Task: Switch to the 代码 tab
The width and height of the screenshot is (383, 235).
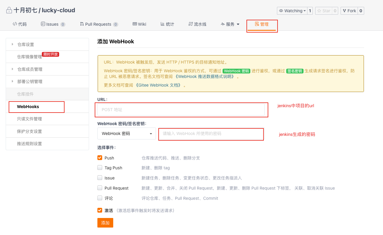Action: [19, 24]
